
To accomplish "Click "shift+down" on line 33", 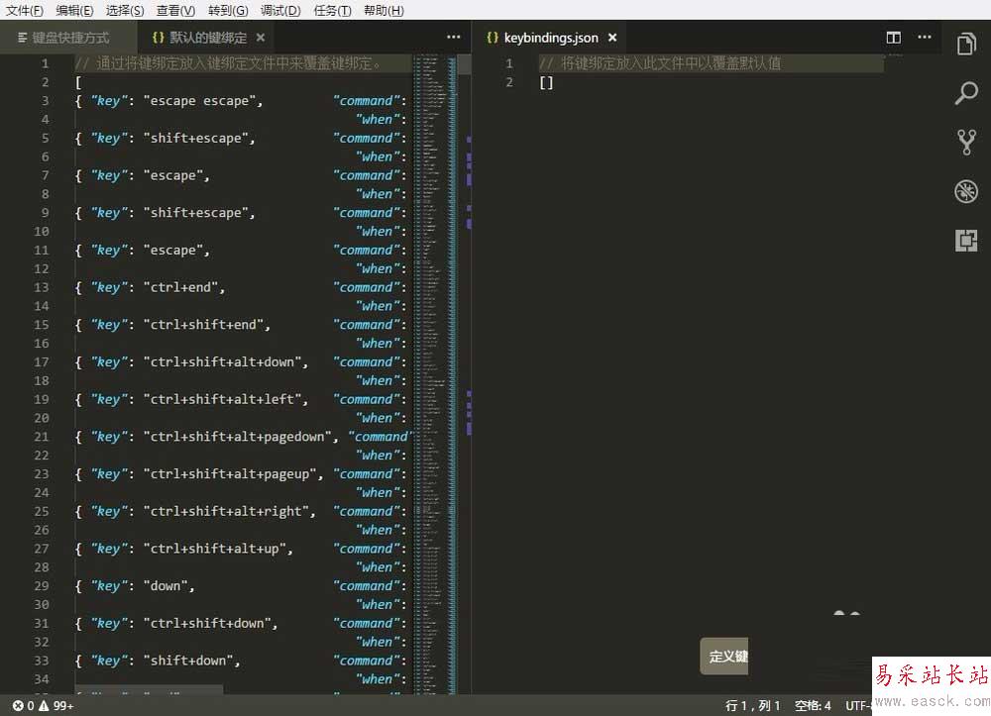I will (191, 661).
